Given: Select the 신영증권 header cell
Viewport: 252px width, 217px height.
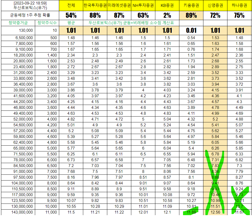Looking at the screenshot, I should coord(215,6).
